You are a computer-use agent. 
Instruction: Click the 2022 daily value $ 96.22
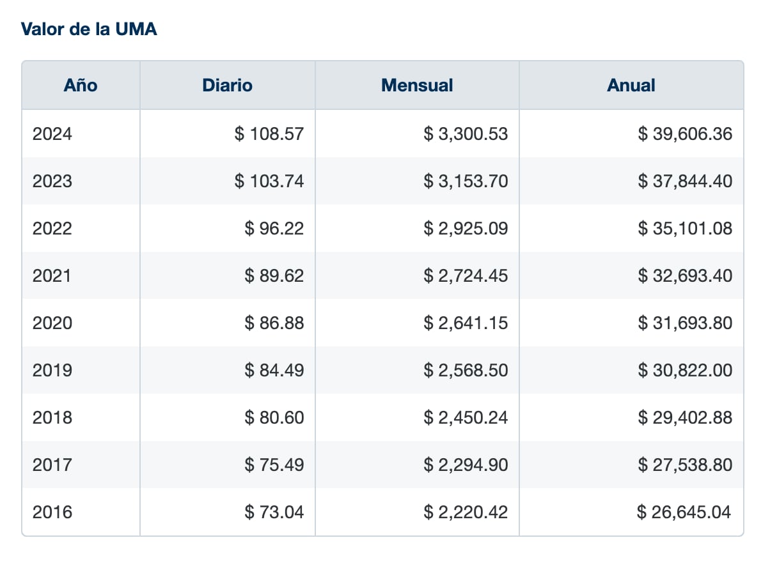[x=274, y=229]
